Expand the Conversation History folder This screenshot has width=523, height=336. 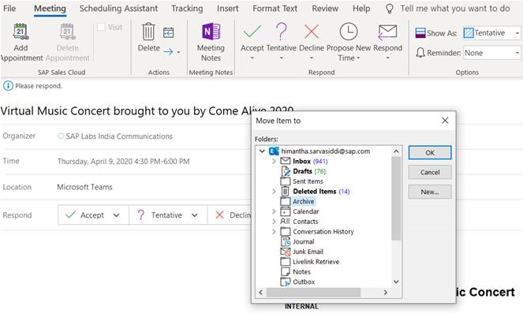(274, 231)
